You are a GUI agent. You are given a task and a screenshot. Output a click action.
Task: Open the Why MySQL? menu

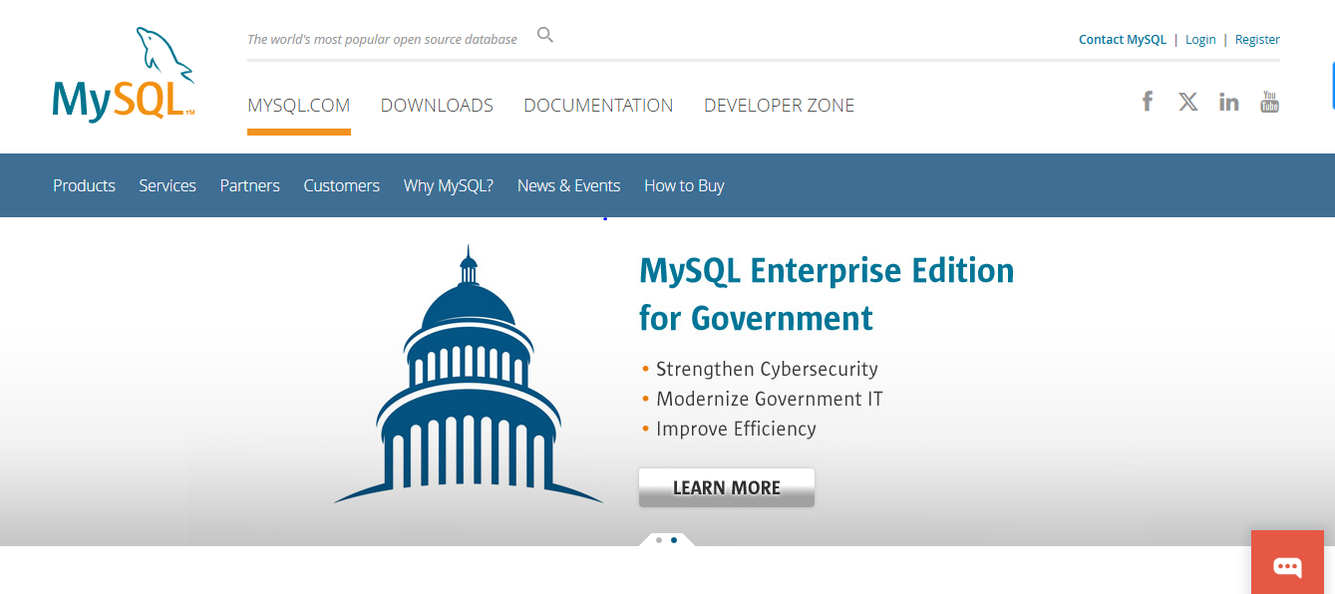coord(448,185)
